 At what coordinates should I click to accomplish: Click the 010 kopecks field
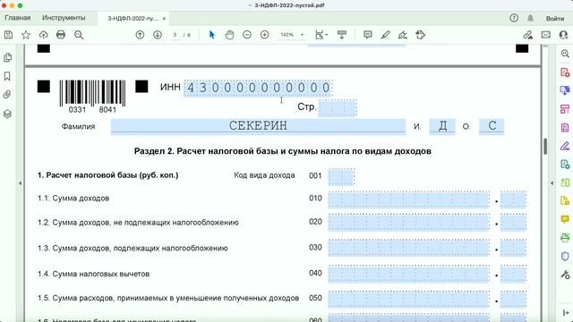click(x=513, y=199)
